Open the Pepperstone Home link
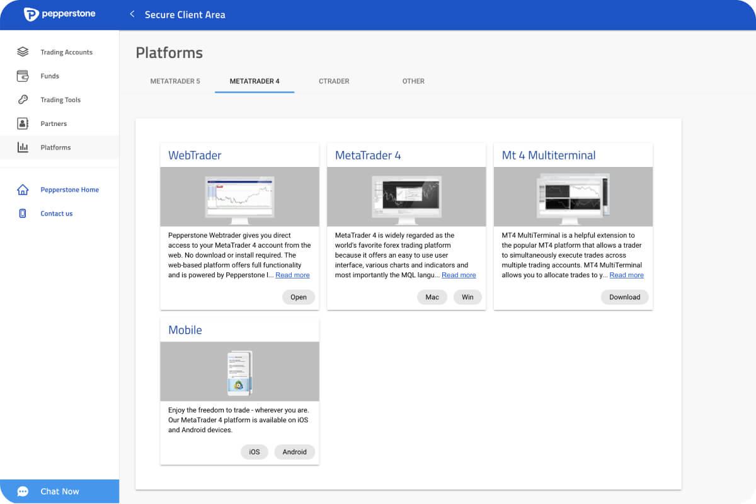Viewport: 756px width, 504px height. coord(69,190)
